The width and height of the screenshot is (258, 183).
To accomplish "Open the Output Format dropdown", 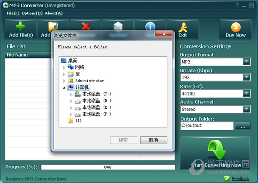I will [x=246, y=62].
